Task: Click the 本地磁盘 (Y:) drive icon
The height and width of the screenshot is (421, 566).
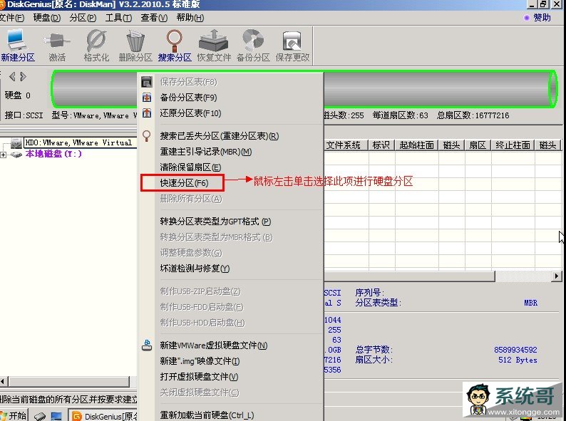Action: point(16,155)
